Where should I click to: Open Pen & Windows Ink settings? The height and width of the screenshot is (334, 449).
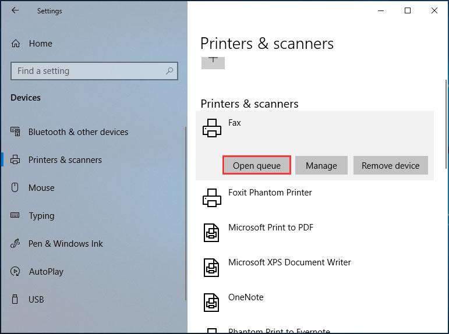(x=66, y=244)
